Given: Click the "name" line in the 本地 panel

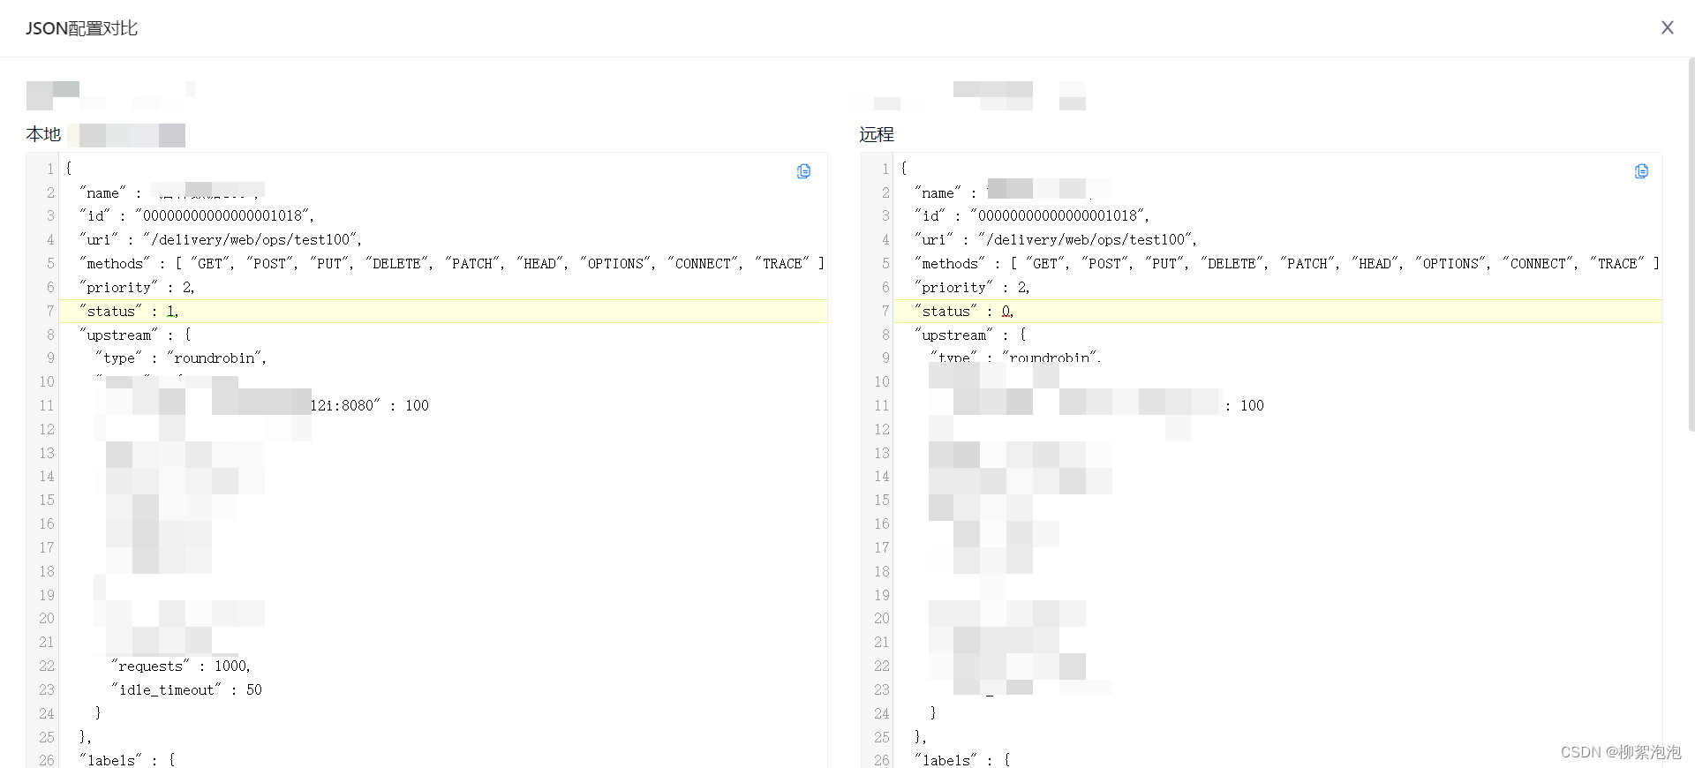Looking at the screenshot, I should click(x=172, y=192).
